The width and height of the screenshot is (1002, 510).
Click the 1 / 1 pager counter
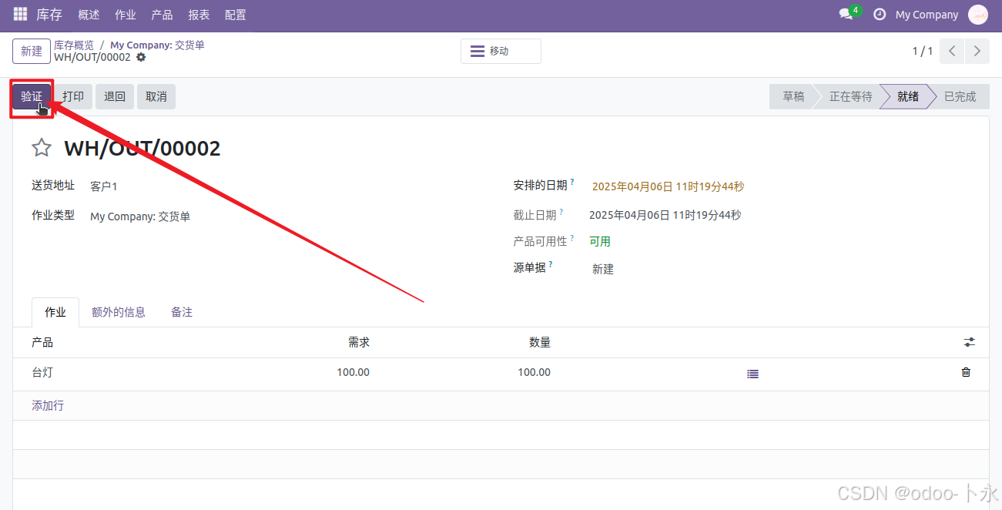[923, 51]
